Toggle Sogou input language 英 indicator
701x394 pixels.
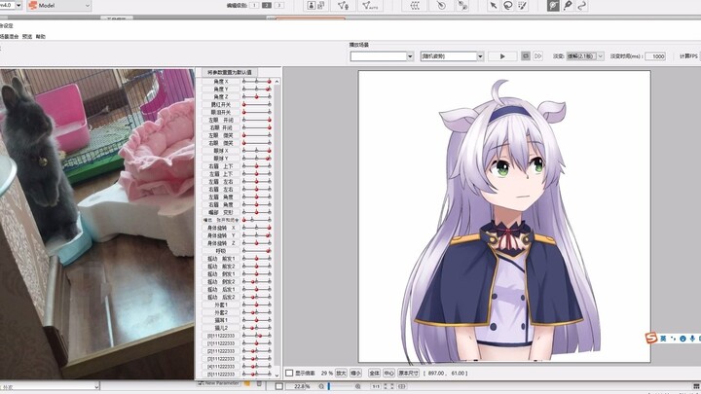point(663,339)
